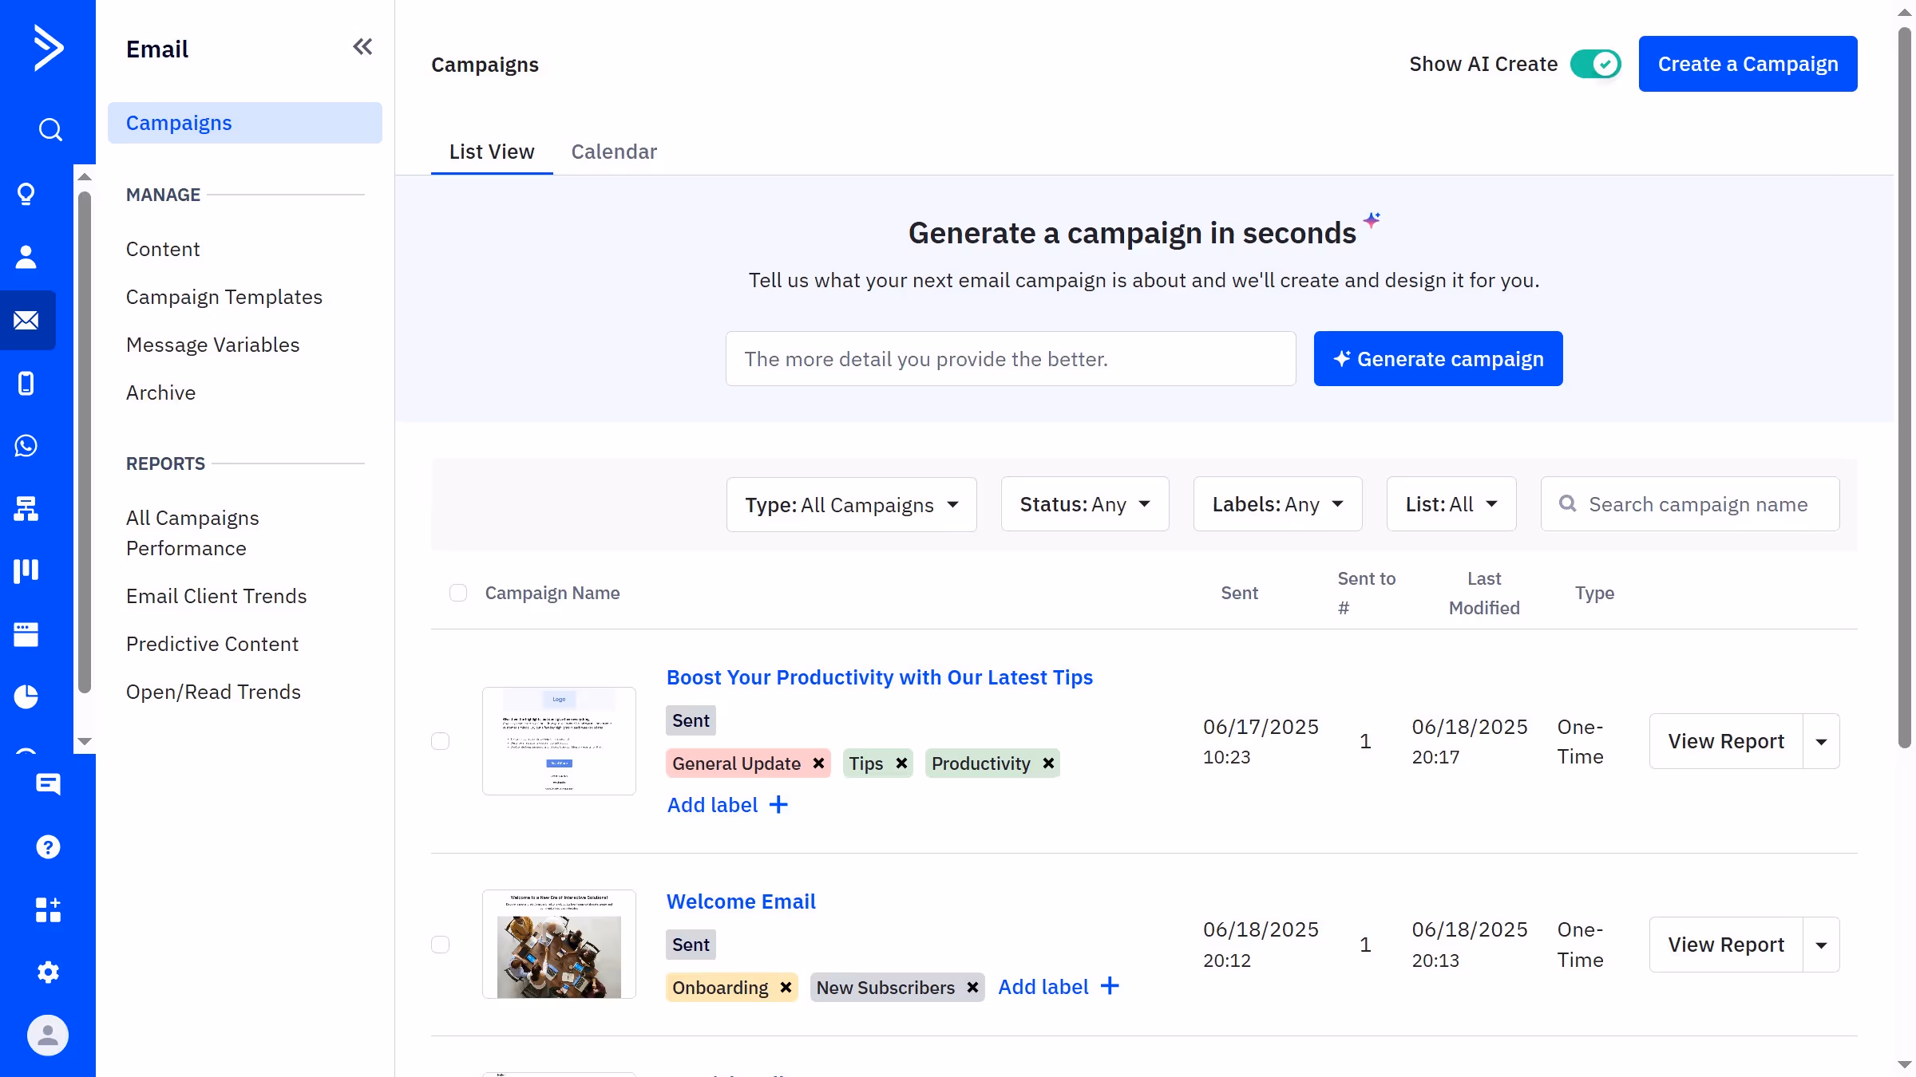This screenshot has width=1916, height=1077.
Task: Open WhatsApp icon in left sidebar
Action: pyautogui.click(x=26, y=446)
